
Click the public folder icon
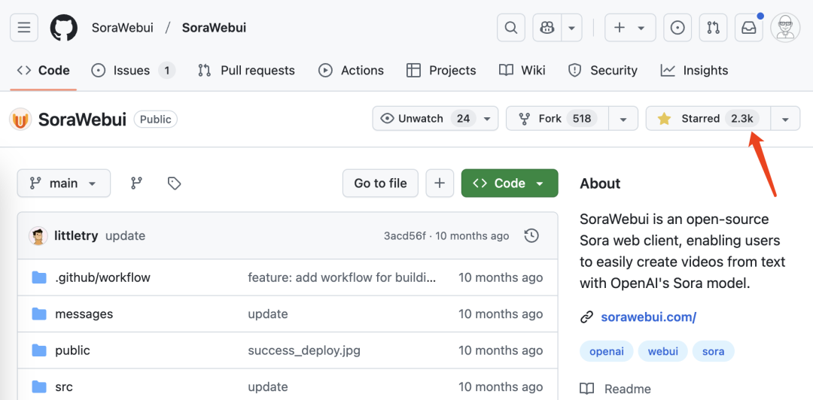[x=39, y=351]
